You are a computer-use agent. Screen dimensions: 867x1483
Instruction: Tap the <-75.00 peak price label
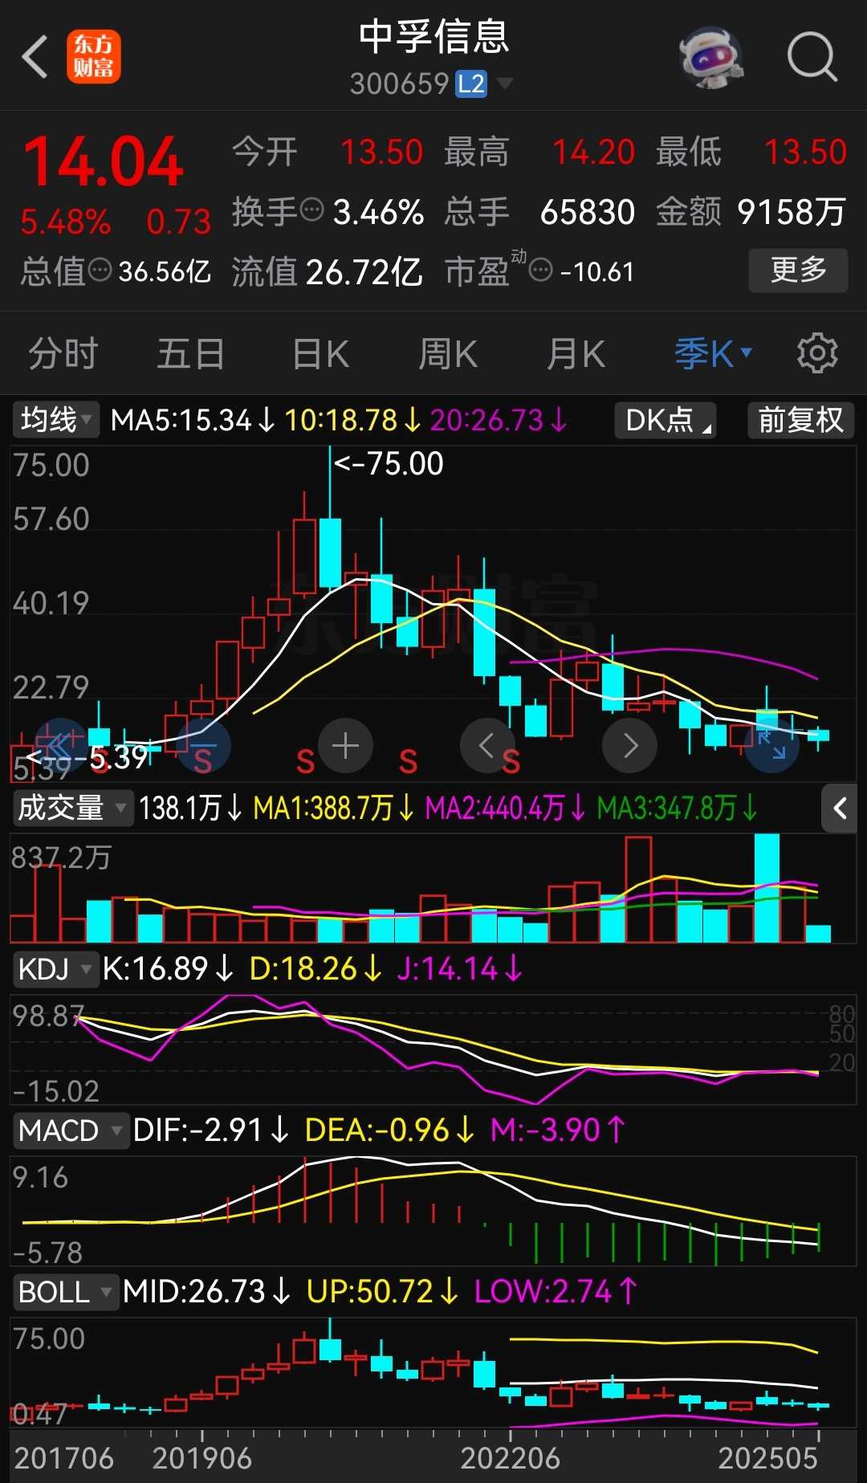(389, 464)
